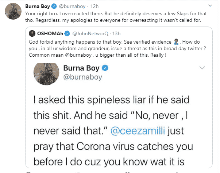Click verified badge next to OSHOMAh

pyautogui.click(x=67, y=34)
